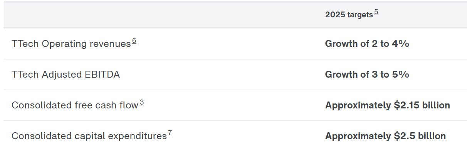Open footnote 5 beside 2025 targets
This screenshot has width=467, height=163.
point(376,12)
